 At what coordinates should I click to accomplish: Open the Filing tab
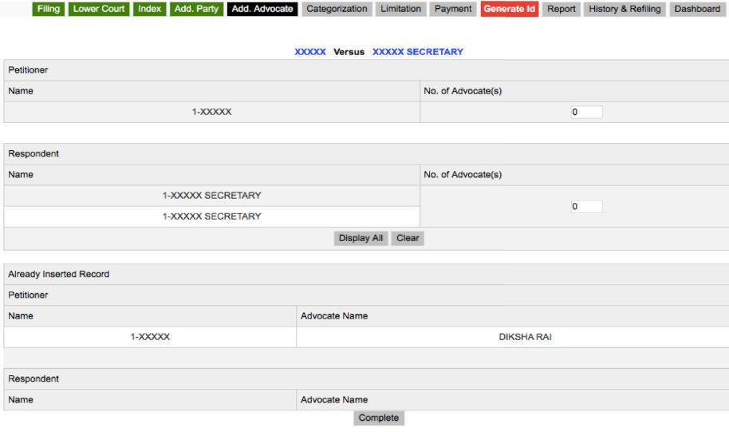coord(49,10)
